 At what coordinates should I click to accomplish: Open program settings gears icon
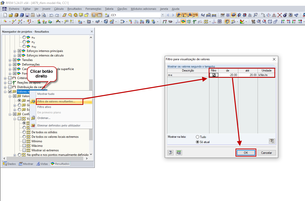296,15
